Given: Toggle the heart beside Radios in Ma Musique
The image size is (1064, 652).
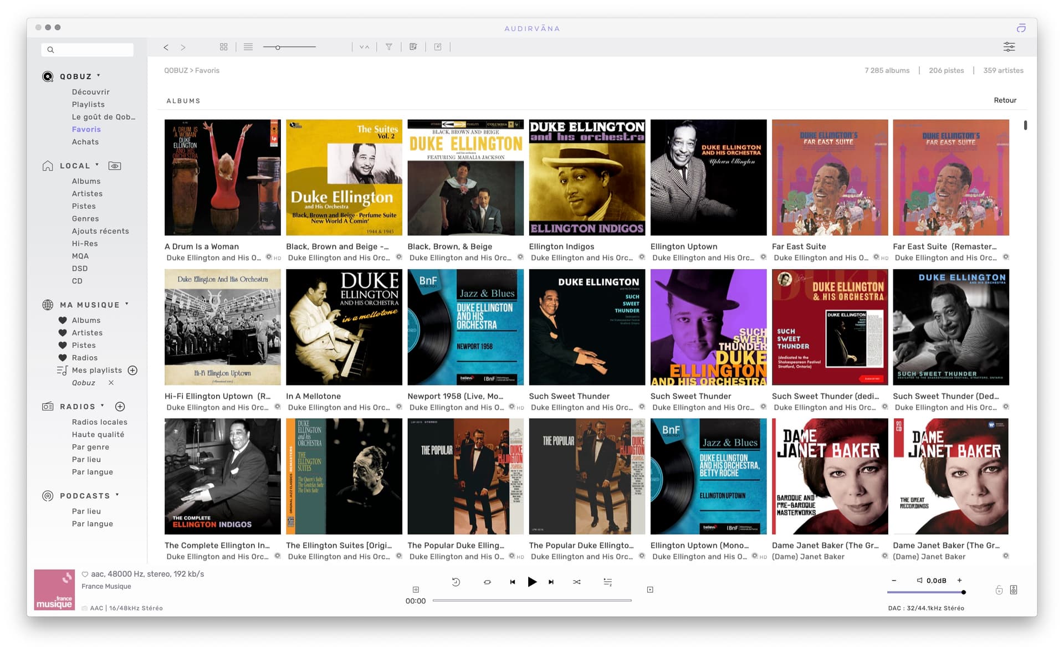Looking at the screenshot, I should pyautogui.click(x=63, y=358).
